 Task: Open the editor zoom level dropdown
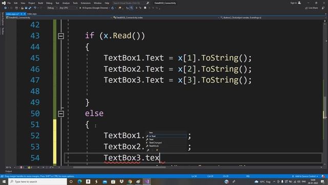[x=10, y=168]
